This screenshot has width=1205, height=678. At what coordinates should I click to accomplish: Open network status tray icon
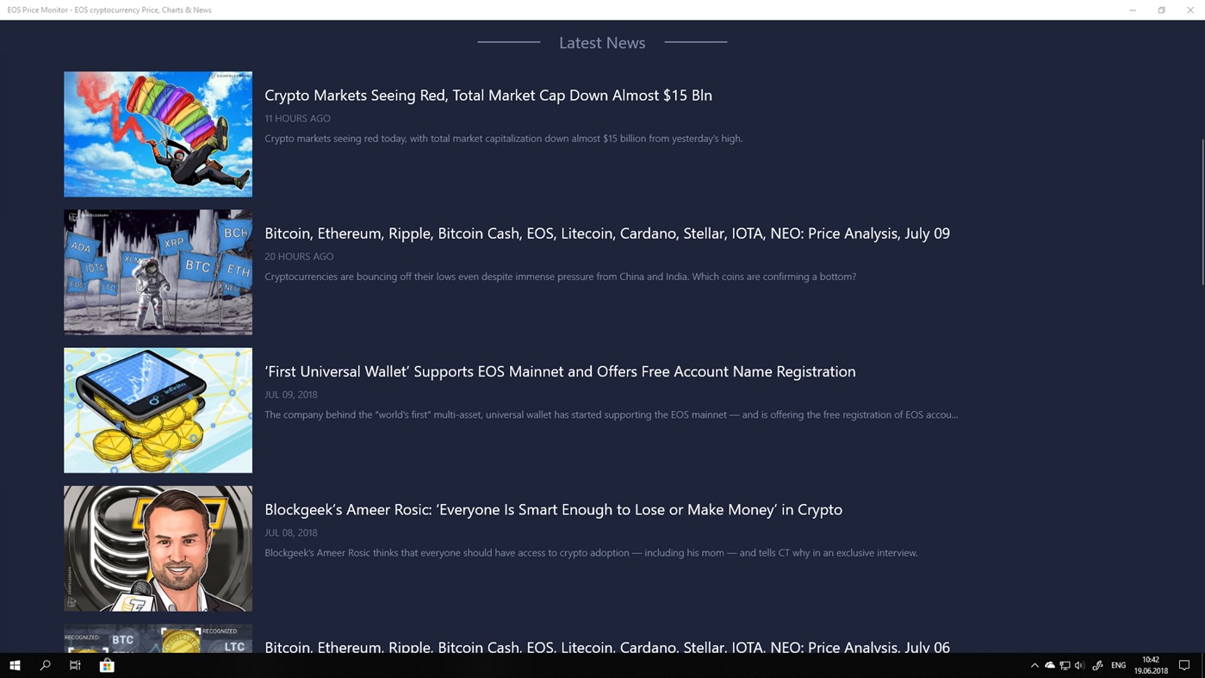point(1065,665)
